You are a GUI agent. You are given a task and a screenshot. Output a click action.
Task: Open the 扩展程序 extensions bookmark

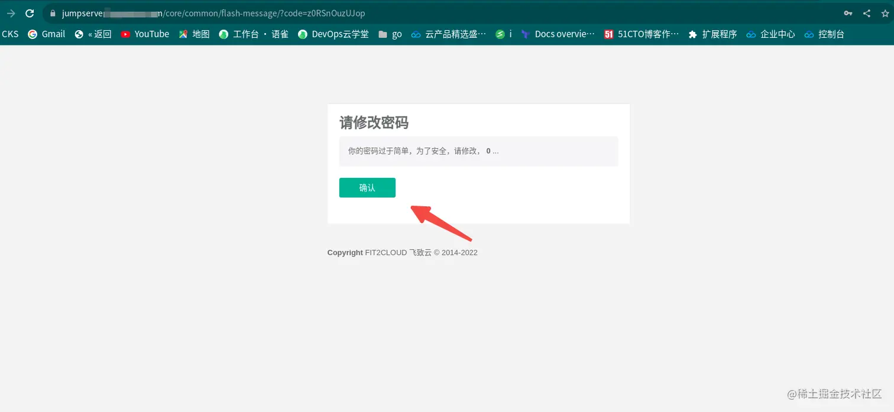713,34
